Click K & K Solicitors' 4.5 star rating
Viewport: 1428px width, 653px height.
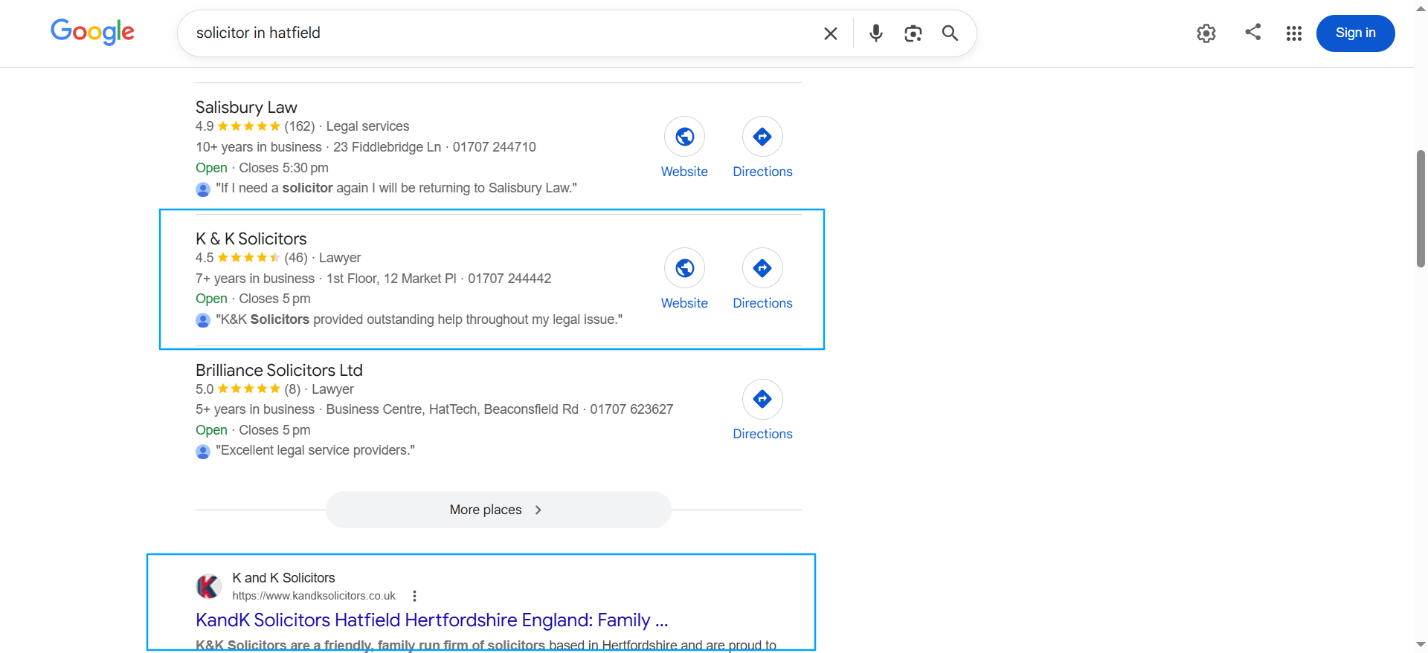[238, 258]
